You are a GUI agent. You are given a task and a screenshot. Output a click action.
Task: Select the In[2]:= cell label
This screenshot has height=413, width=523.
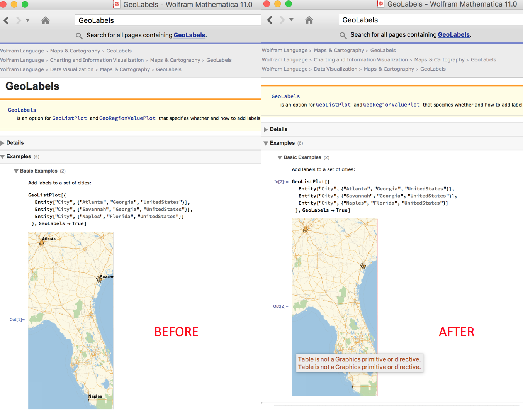coord(281,182)
